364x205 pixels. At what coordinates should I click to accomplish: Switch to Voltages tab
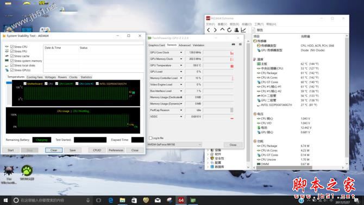click(x=51, y=77)
